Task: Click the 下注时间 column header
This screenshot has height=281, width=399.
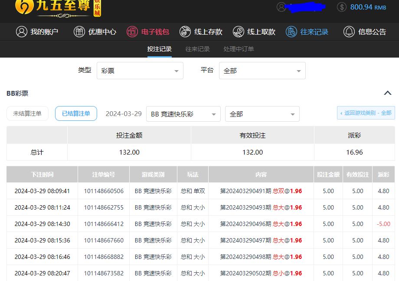Action: tap(42, 174)
